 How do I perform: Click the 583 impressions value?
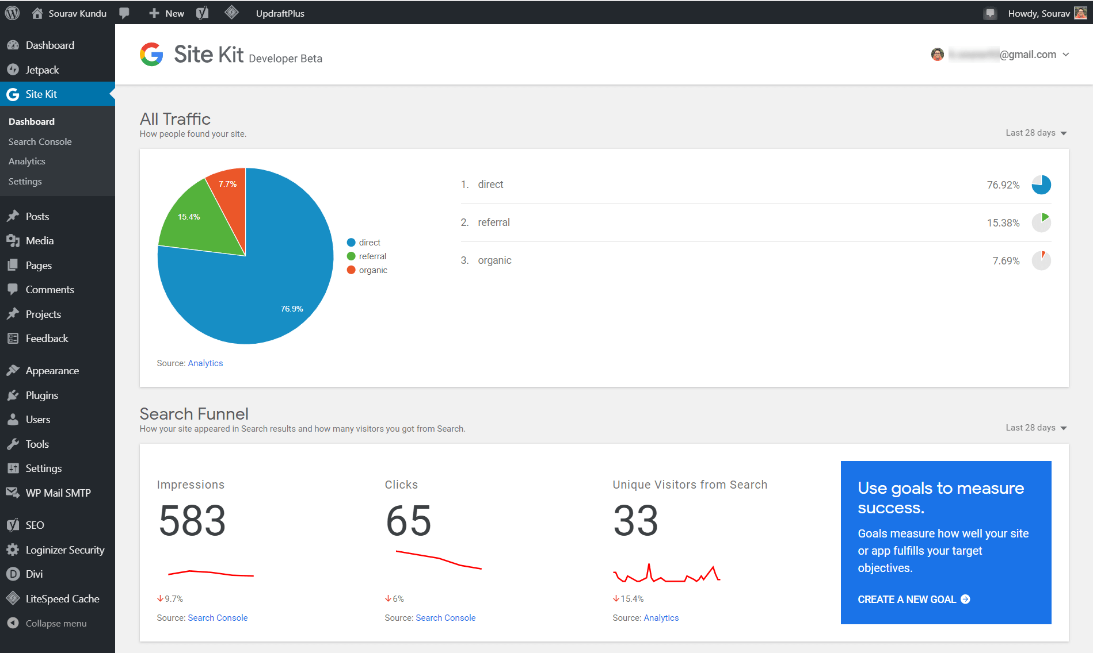tap(192, 521)
